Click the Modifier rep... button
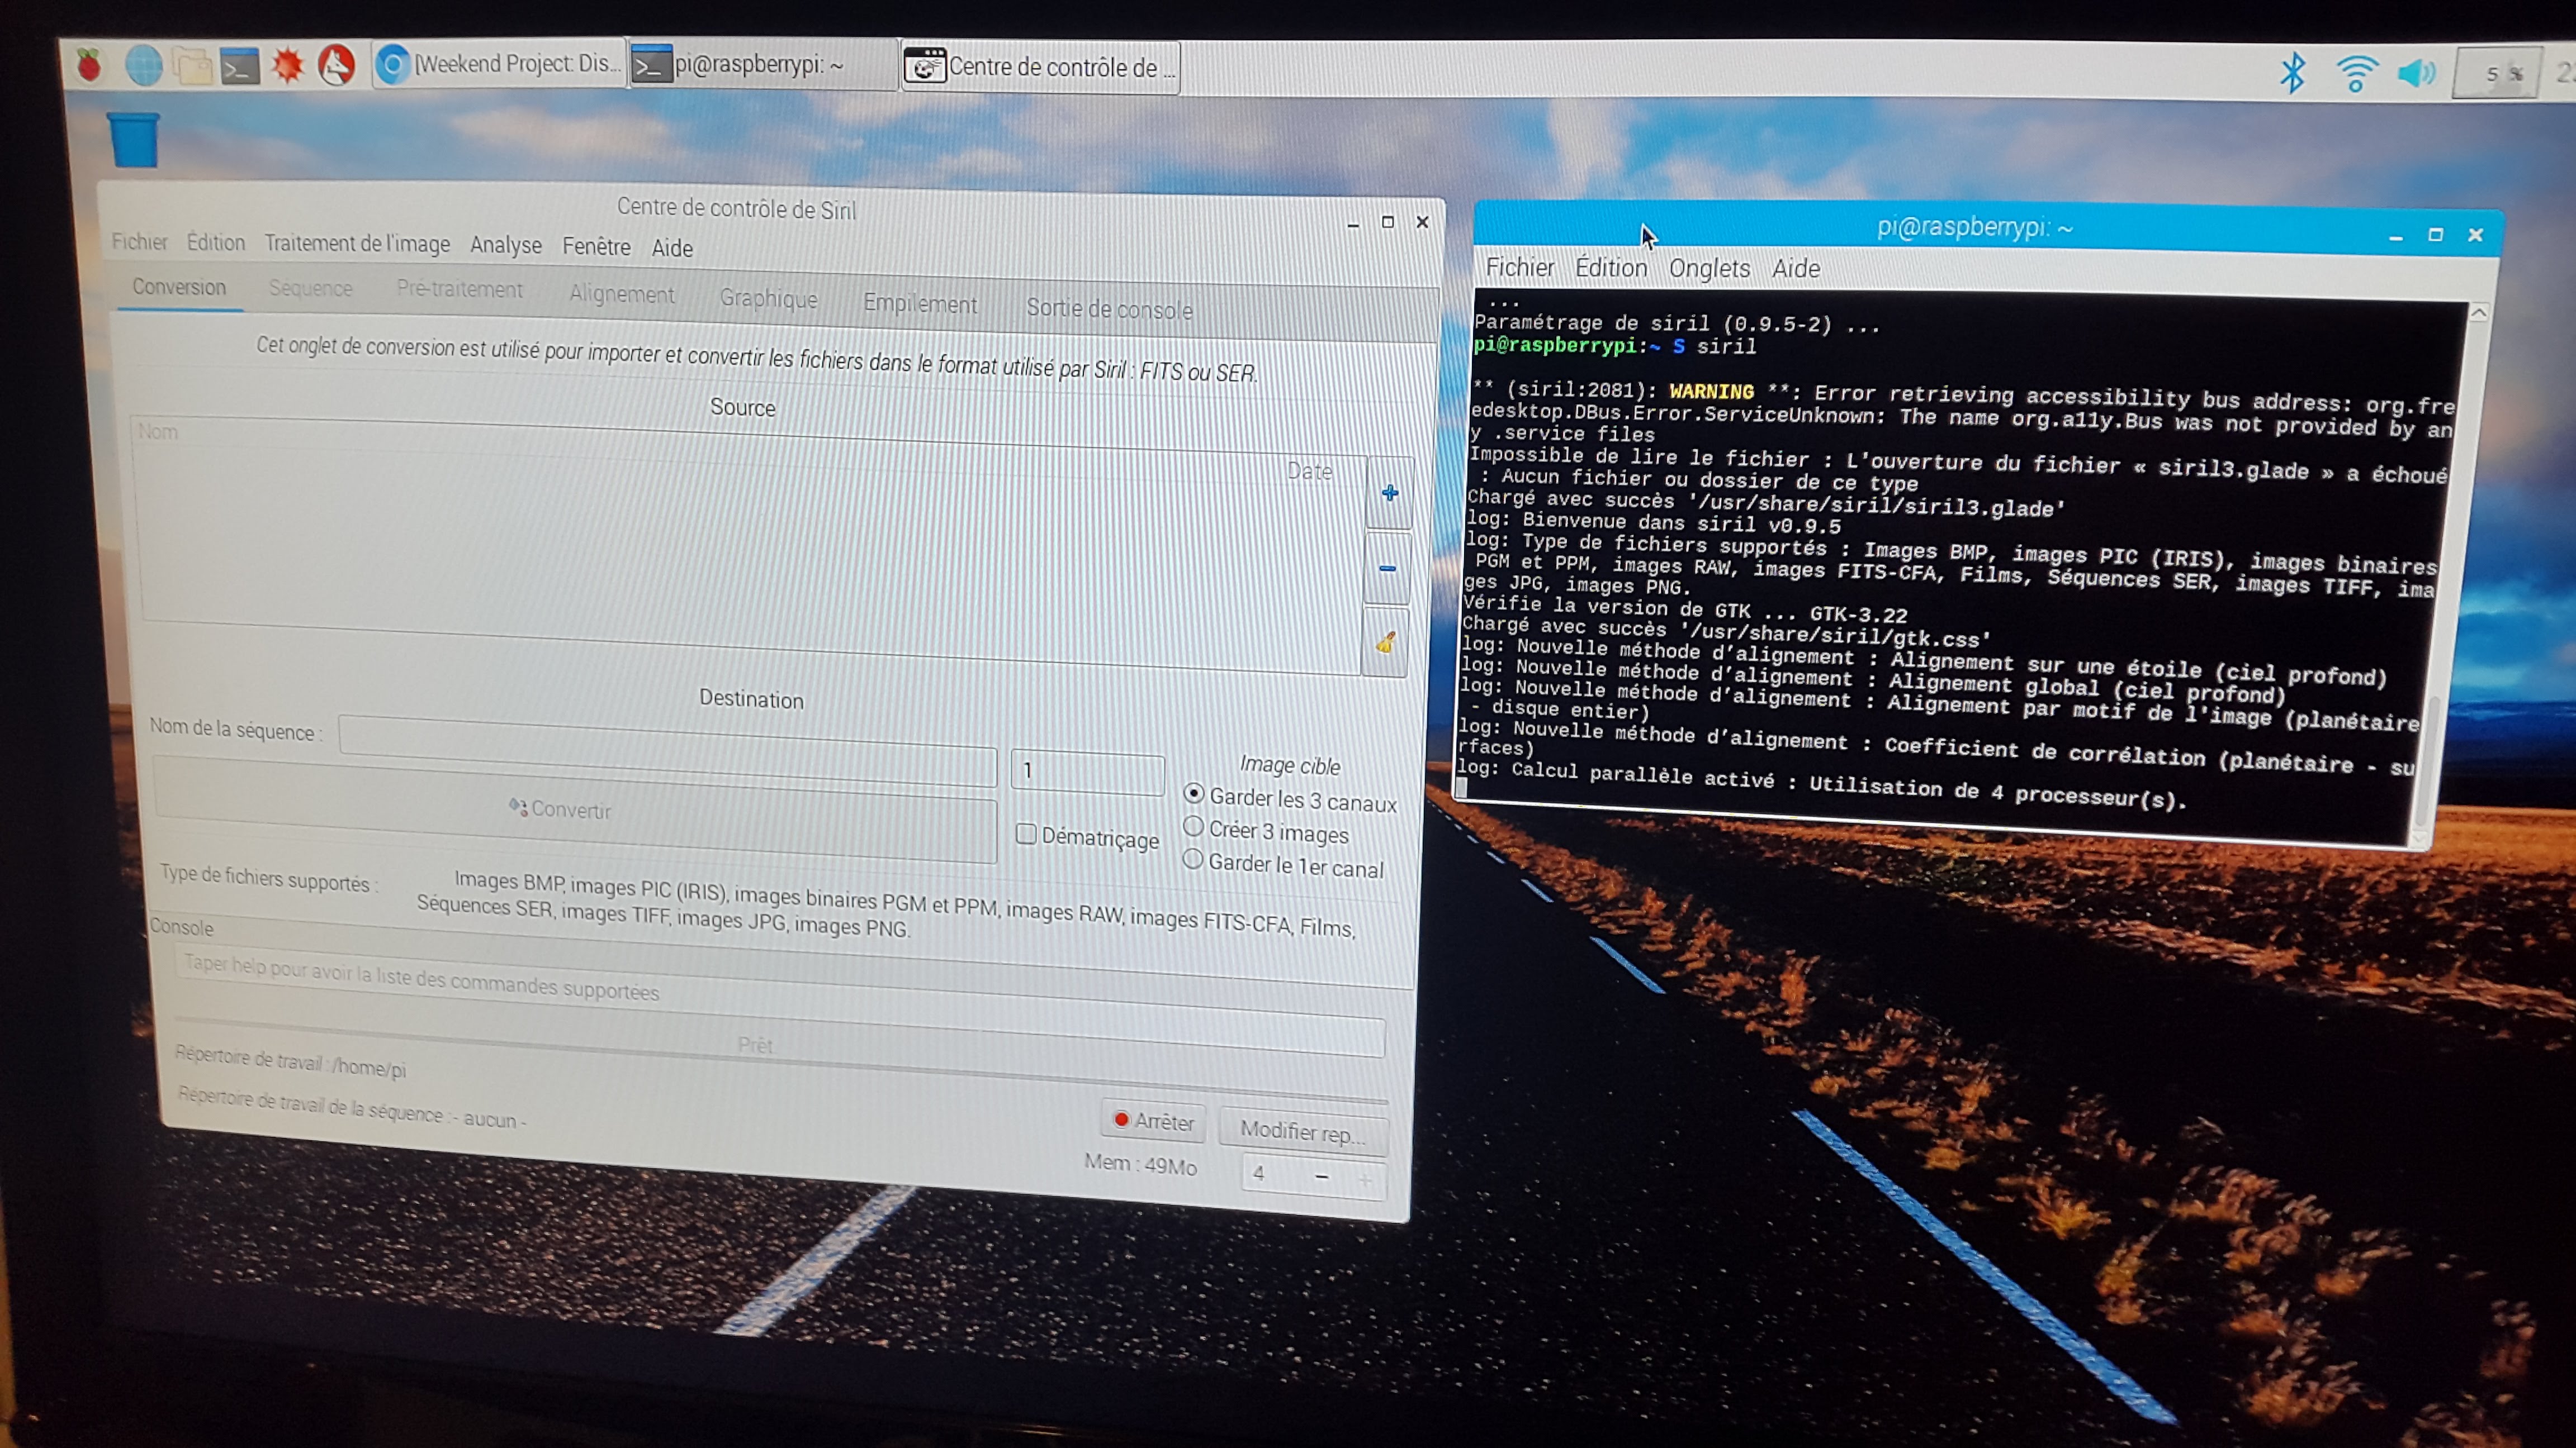Viewport: 2576px width, 1448px height. point(1302,1132)
